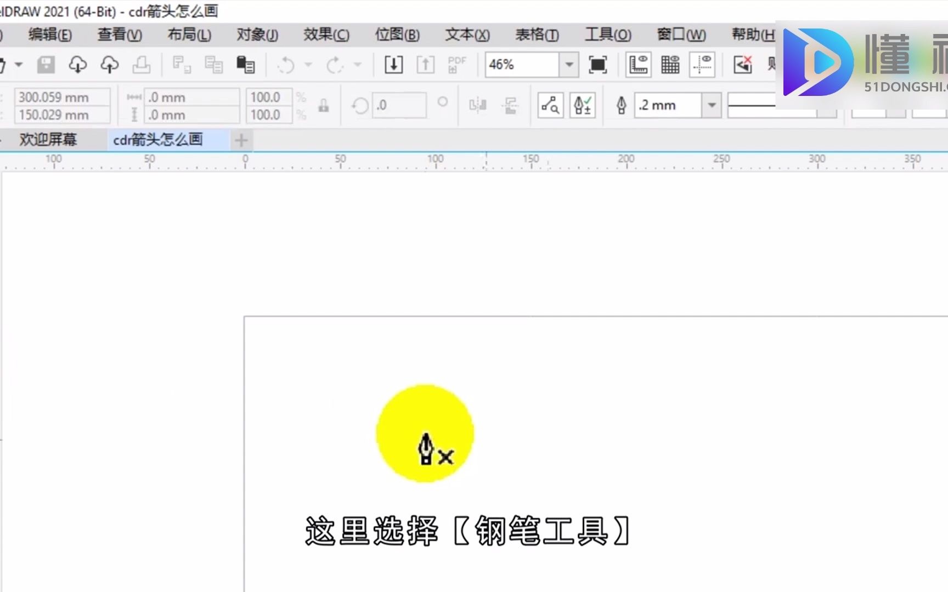The image size is (948, 592).
Task: Click the horizontal scale 100.0 field
Action: click(269, 97)
